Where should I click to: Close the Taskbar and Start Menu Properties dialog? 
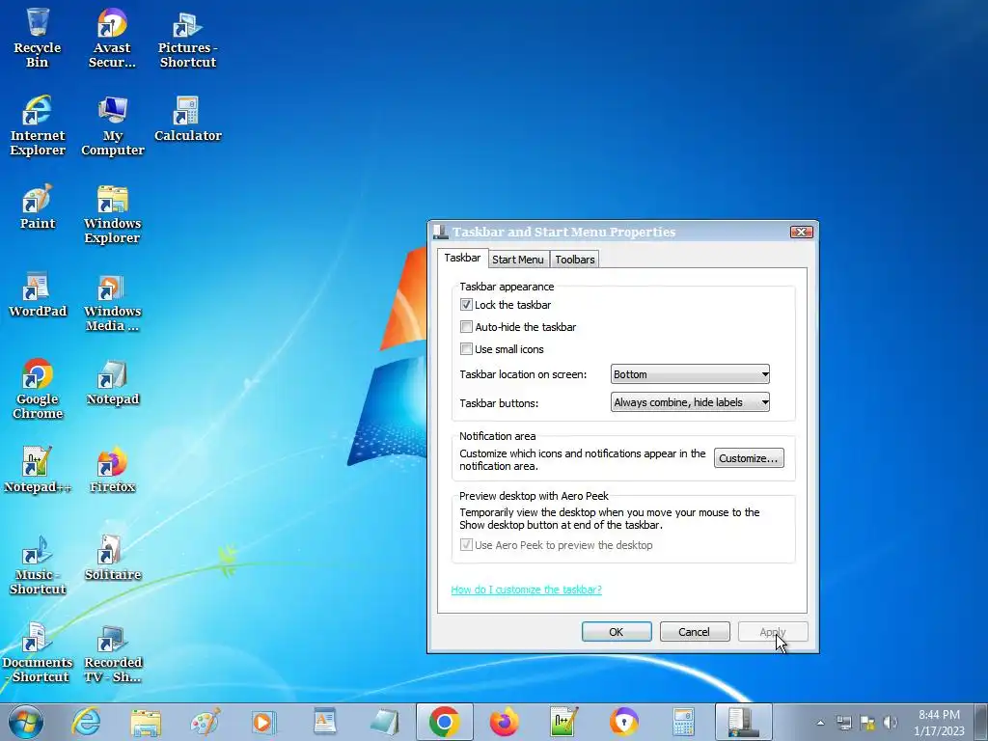[x=802, y=232]
